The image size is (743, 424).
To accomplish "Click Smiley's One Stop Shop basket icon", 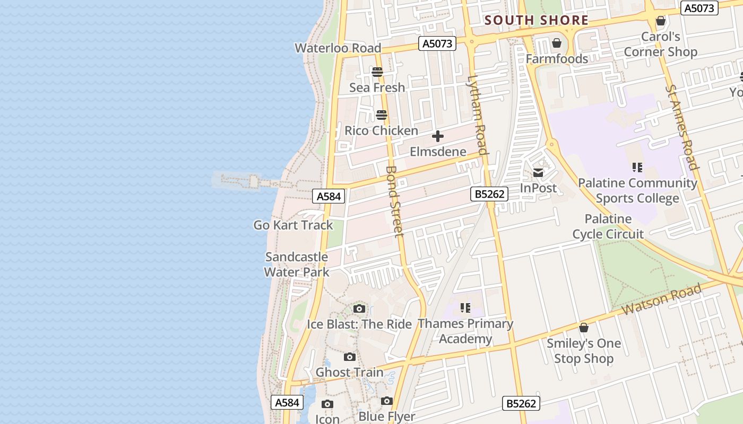I will pos(584,328).
